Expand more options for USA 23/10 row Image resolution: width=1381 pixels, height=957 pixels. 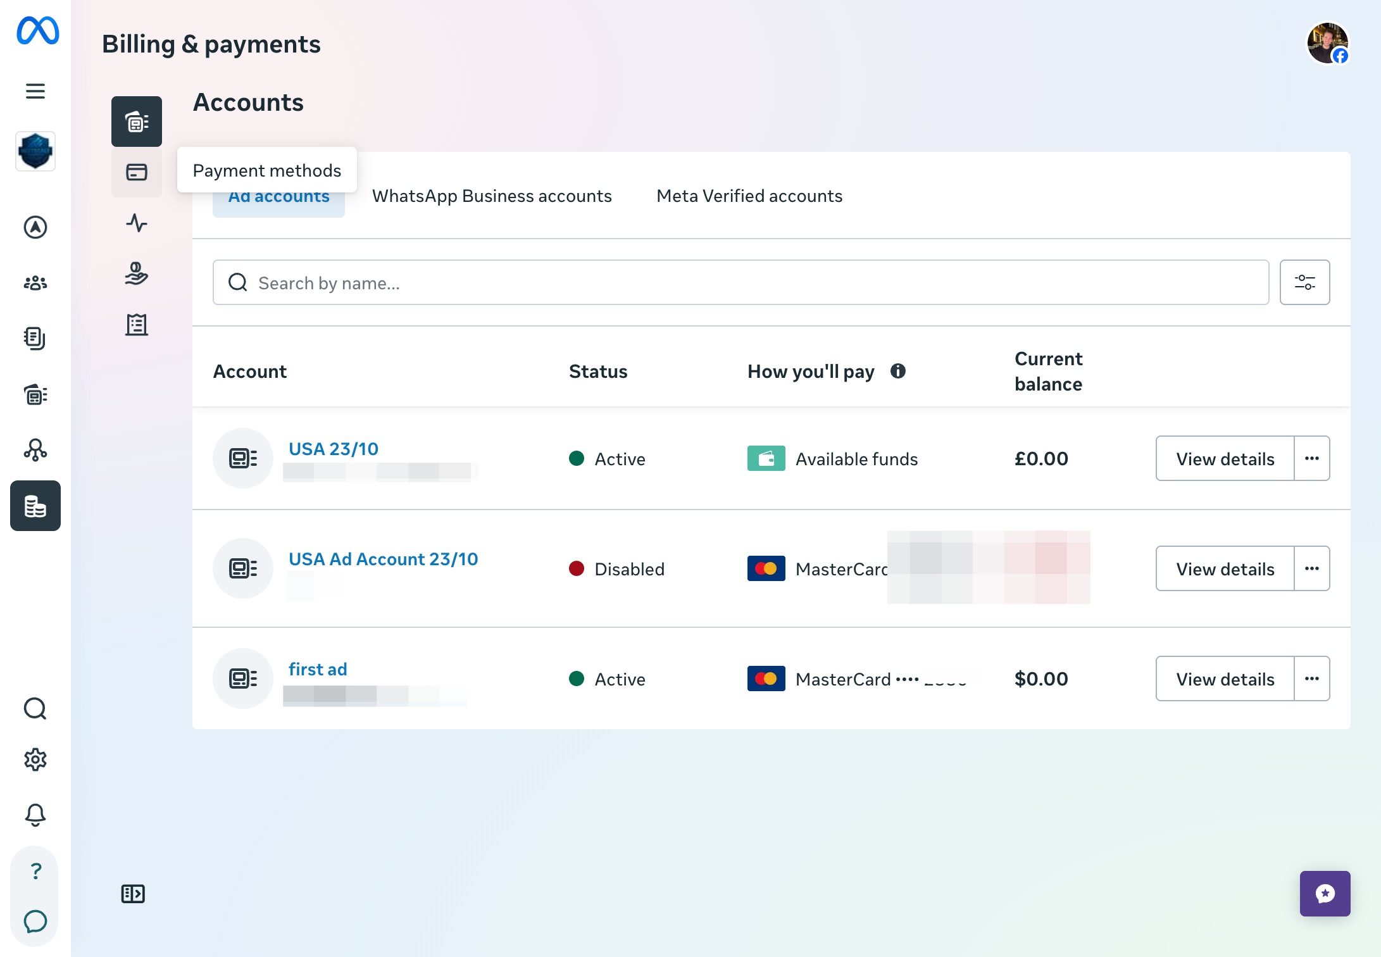pos(1312,458)
